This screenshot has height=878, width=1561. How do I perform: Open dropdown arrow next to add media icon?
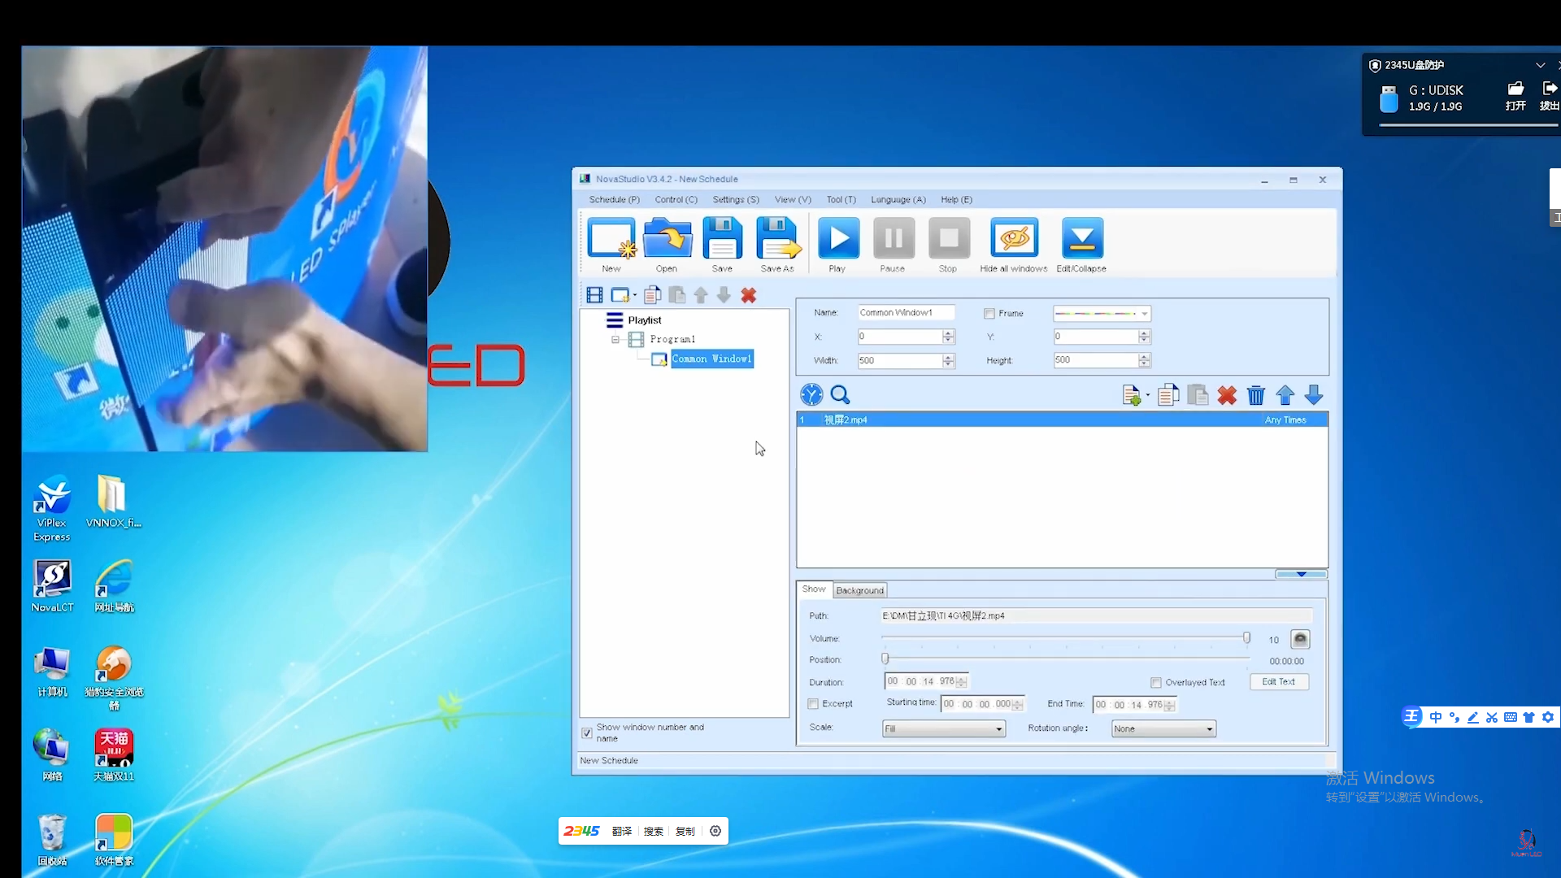click(x=1147, y=396)
